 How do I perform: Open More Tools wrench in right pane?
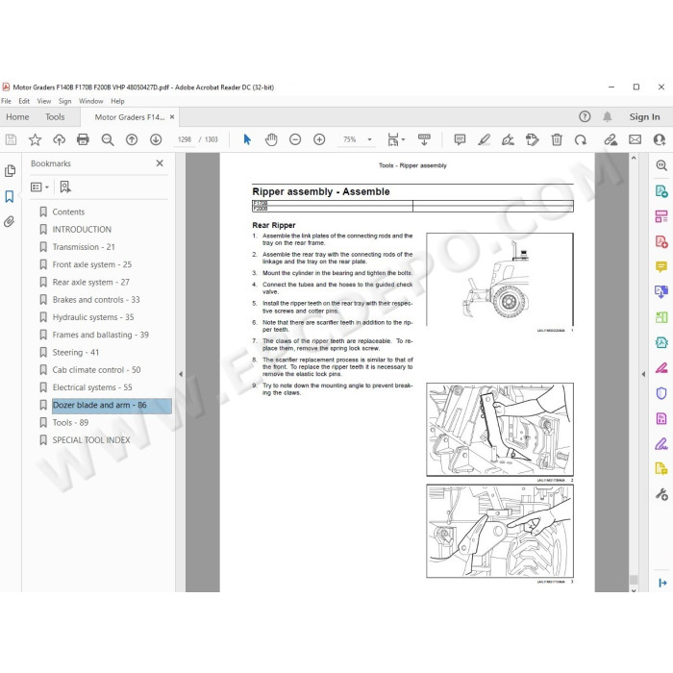(x=661, y=494)
